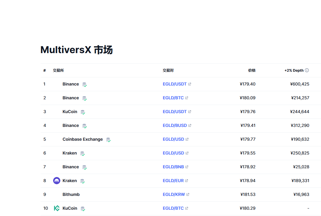321x216 pixels.
Task: Click external link icon after EGLD/USD row 5
Action: [x=187, y=139]
